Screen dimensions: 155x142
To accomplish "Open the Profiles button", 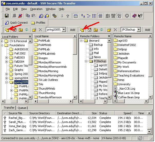I will 38,23.
